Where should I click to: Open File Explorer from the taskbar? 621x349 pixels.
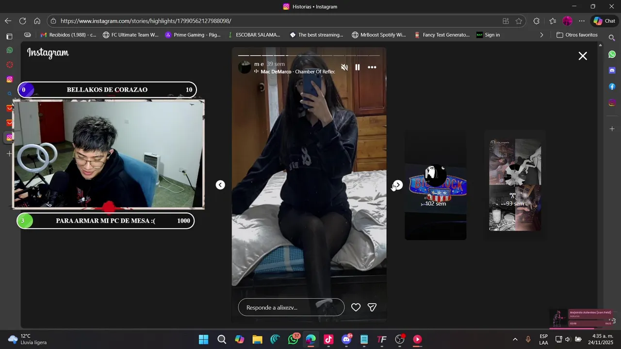pos(257,339)
